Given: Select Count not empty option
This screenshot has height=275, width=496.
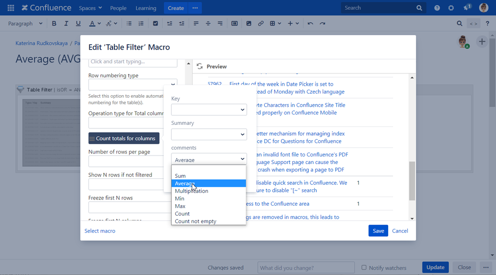Looking at the screenshot, I should [x=209, y=221].
